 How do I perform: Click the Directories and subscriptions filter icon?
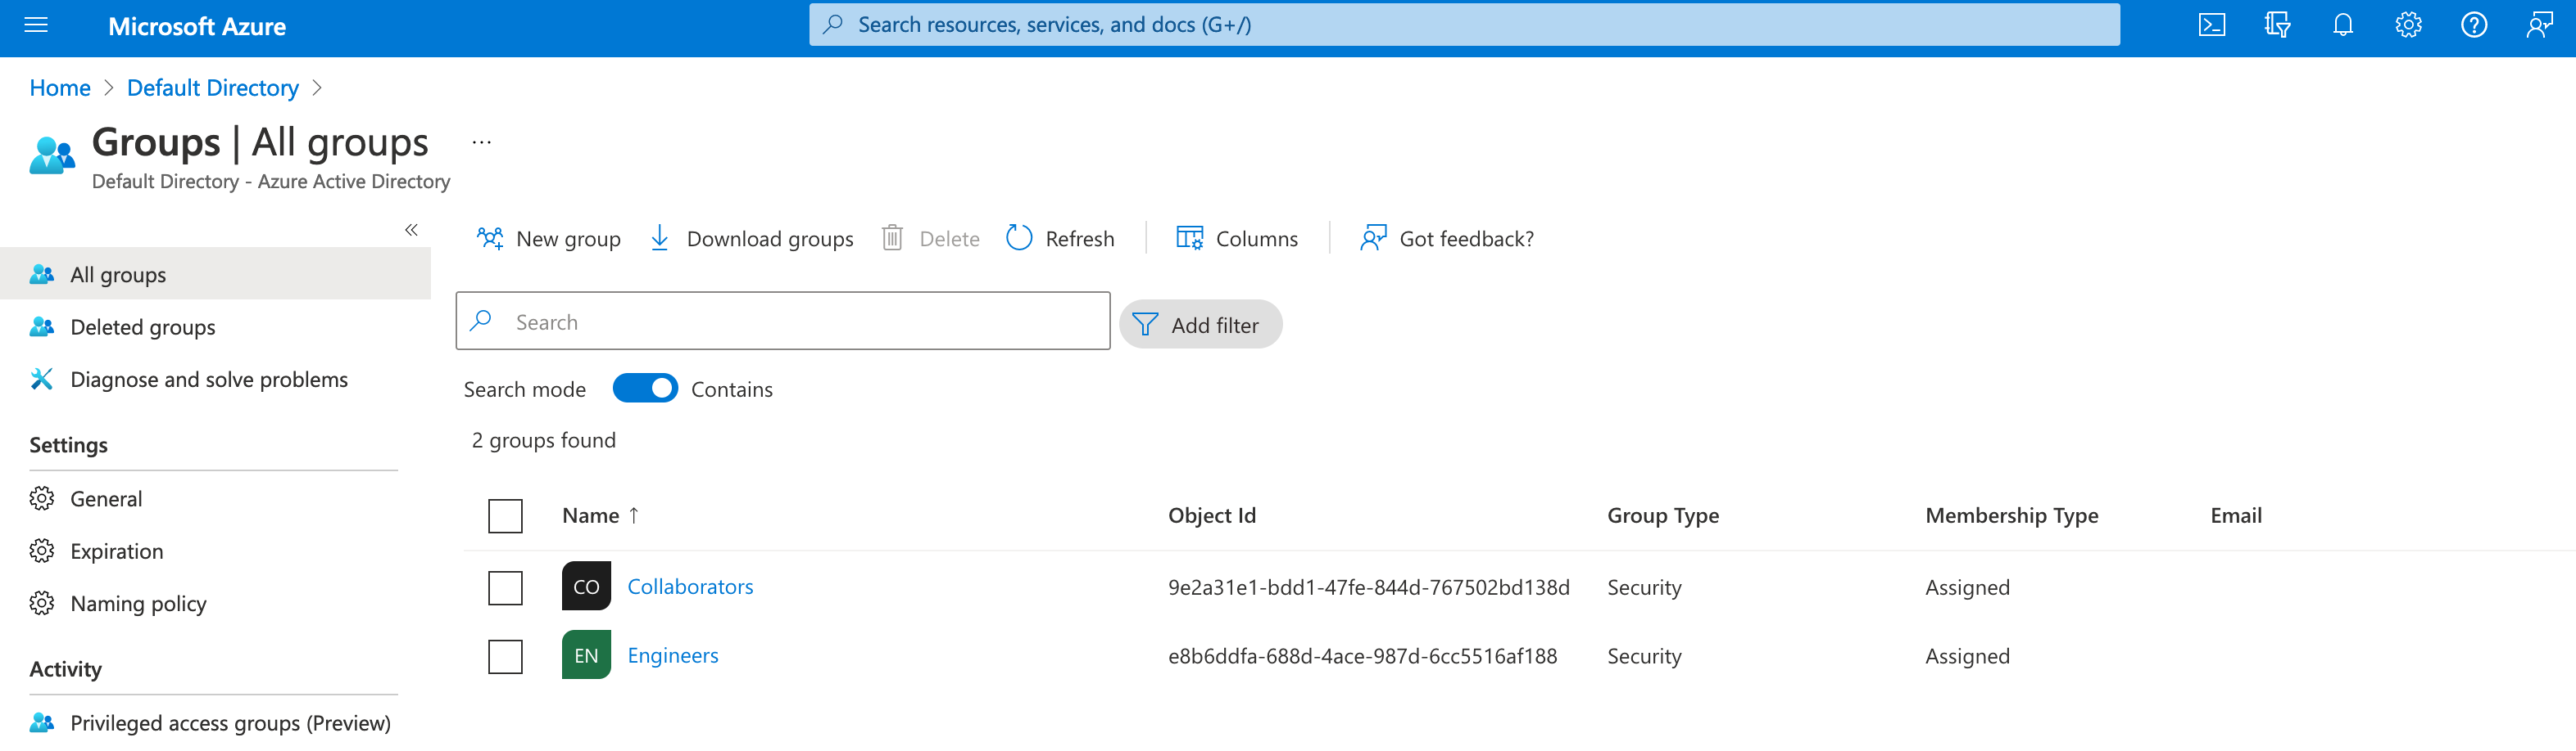[x=2276, y=25]
